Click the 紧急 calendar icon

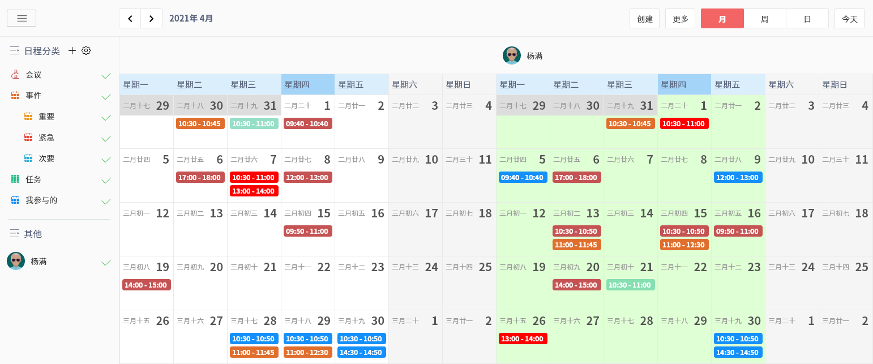(x=28, y=138)
